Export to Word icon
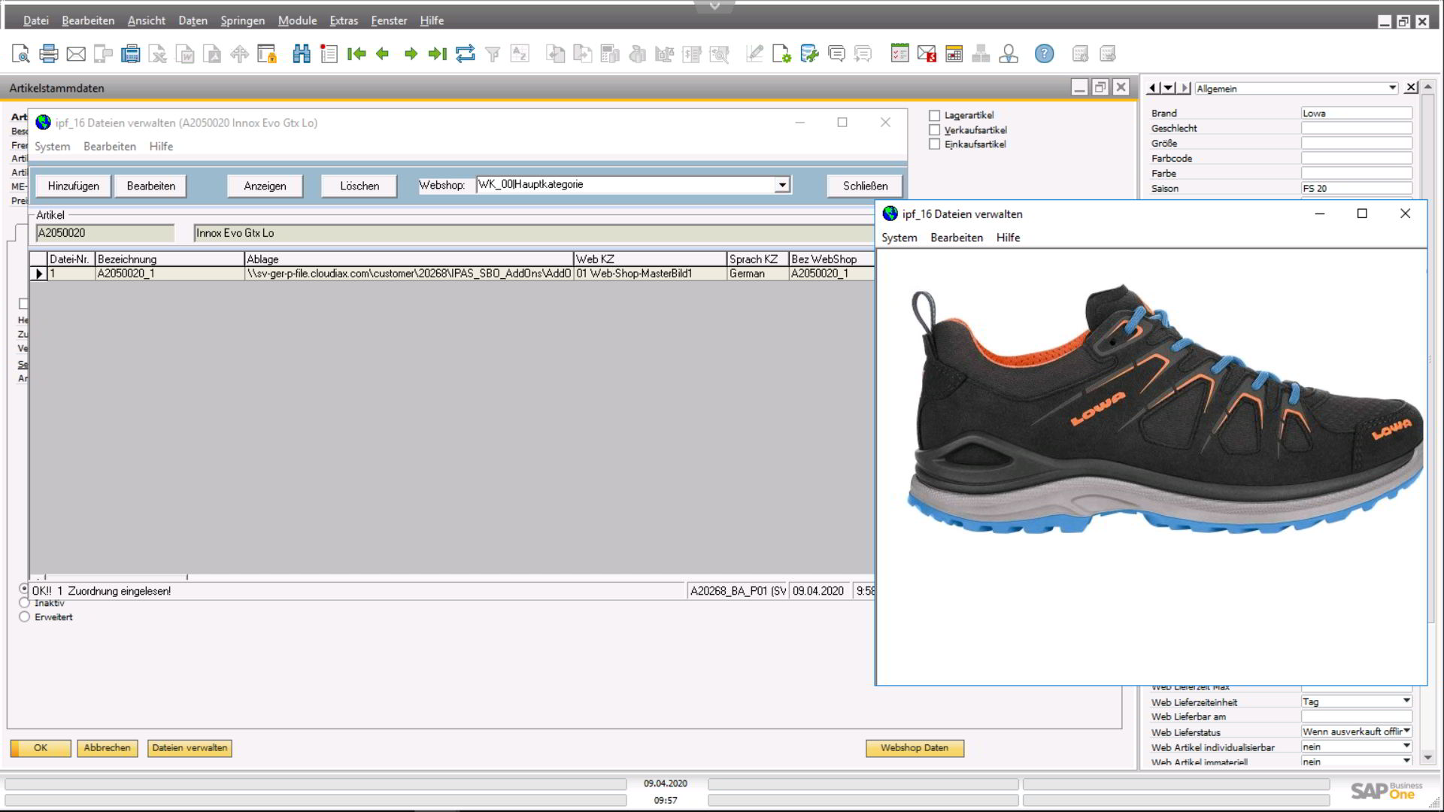 [x=185, y=54]
